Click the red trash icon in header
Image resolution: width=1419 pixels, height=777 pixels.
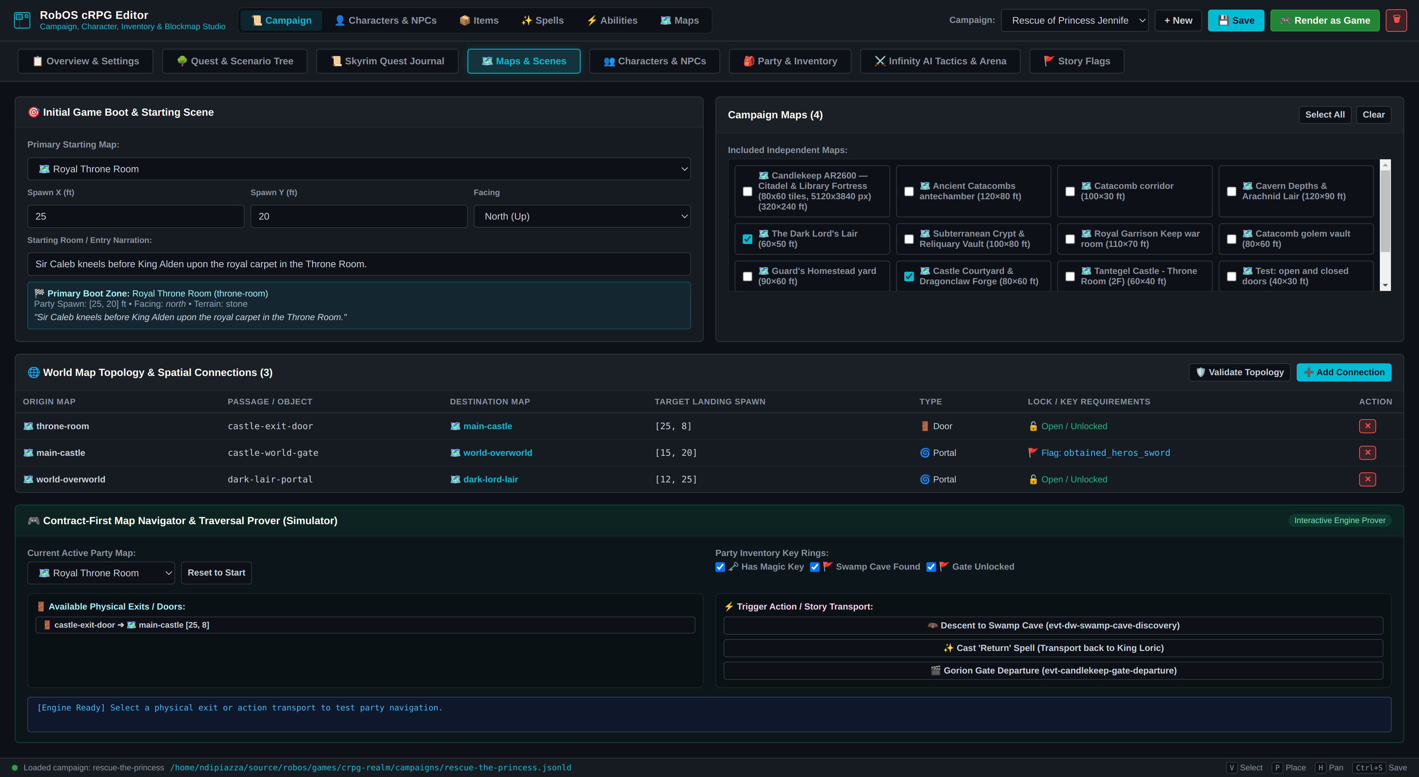point(1396,20)
